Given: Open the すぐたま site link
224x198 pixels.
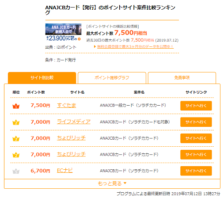Looking at the screenshot, I should pos(67,106).
